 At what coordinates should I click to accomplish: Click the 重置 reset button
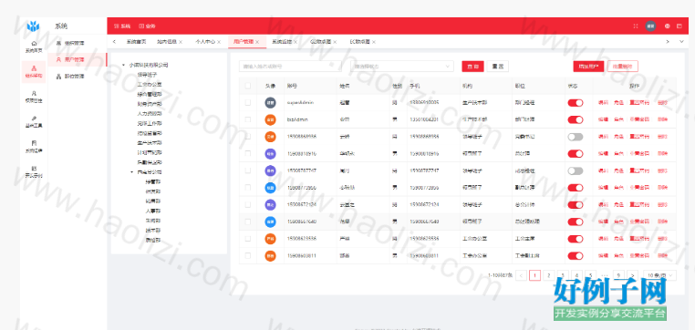498,67
